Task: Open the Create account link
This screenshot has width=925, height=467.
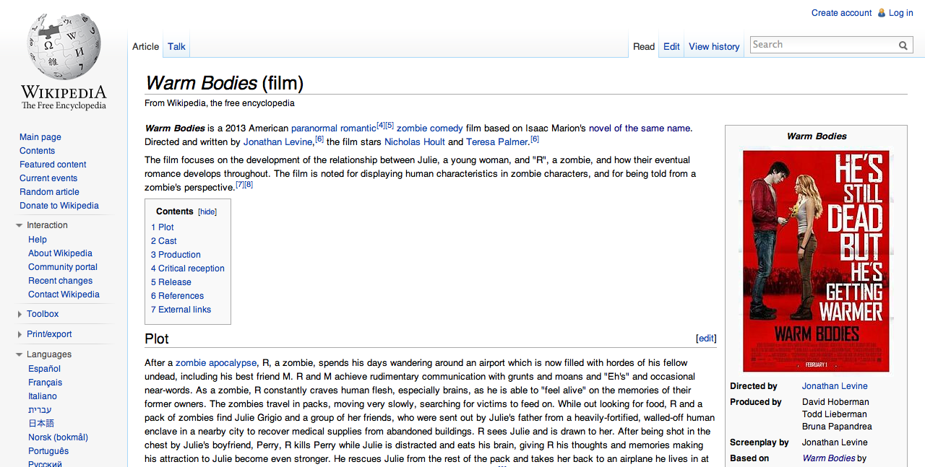Action: (x=841, y=13)
